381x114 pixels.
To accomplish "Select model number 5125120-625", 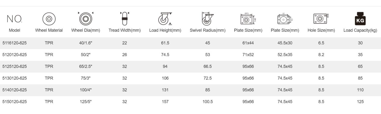I will click(x=15, y=66).
